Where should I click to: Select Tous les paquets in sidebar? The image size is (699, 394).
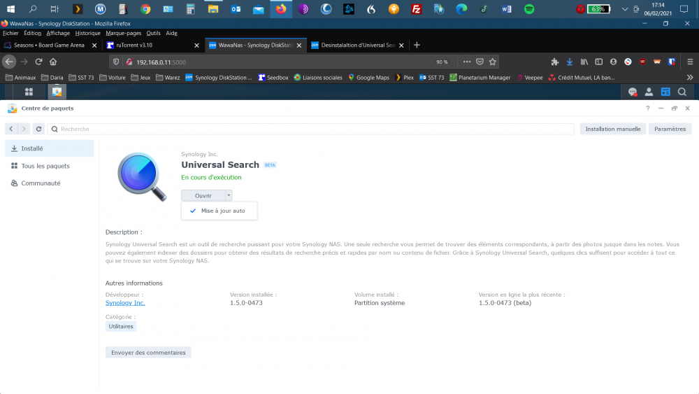click(x=50, y=166)
